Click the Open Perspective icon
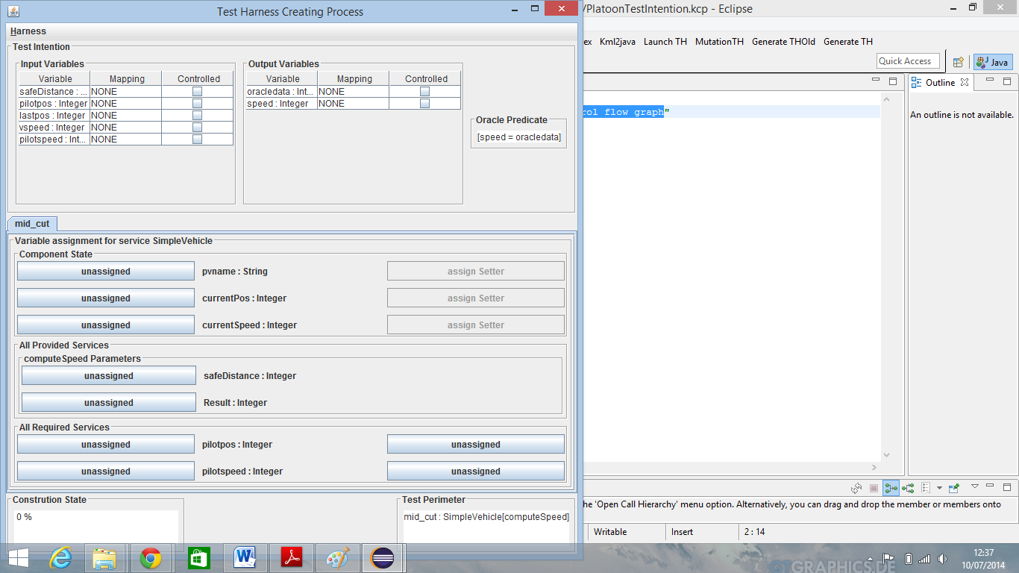The width and height of the screenshot is (1019, 573). (959, 62)
